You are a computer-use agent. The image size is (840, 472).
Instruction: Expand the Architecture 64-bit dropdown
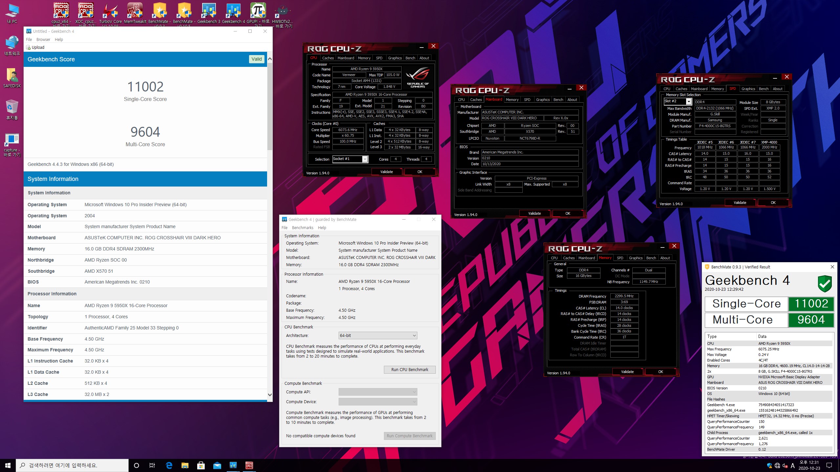tap(378, 335)
